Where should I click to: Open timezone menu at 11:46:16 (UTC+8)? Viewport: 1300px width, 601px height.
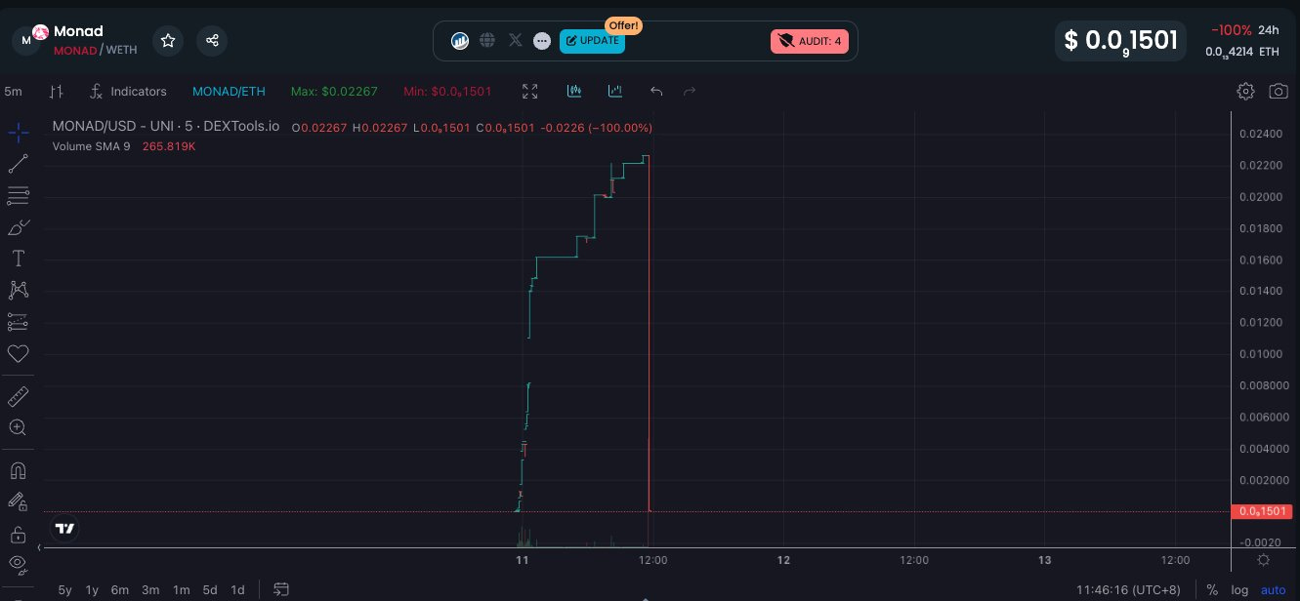1128,590
